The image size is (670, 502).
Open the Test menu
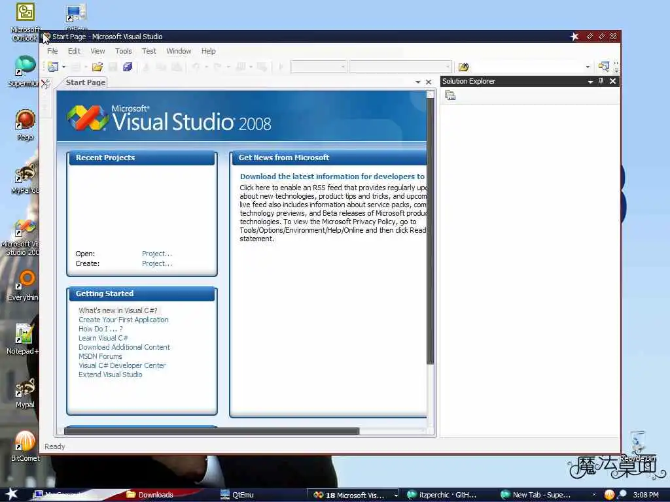(x=149, y=51)
